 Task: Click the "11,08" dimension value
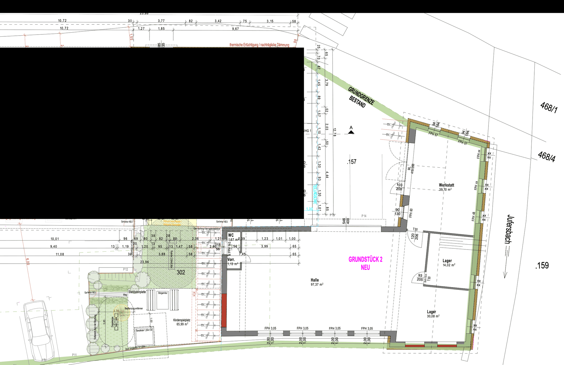click(x=60, y=254)
